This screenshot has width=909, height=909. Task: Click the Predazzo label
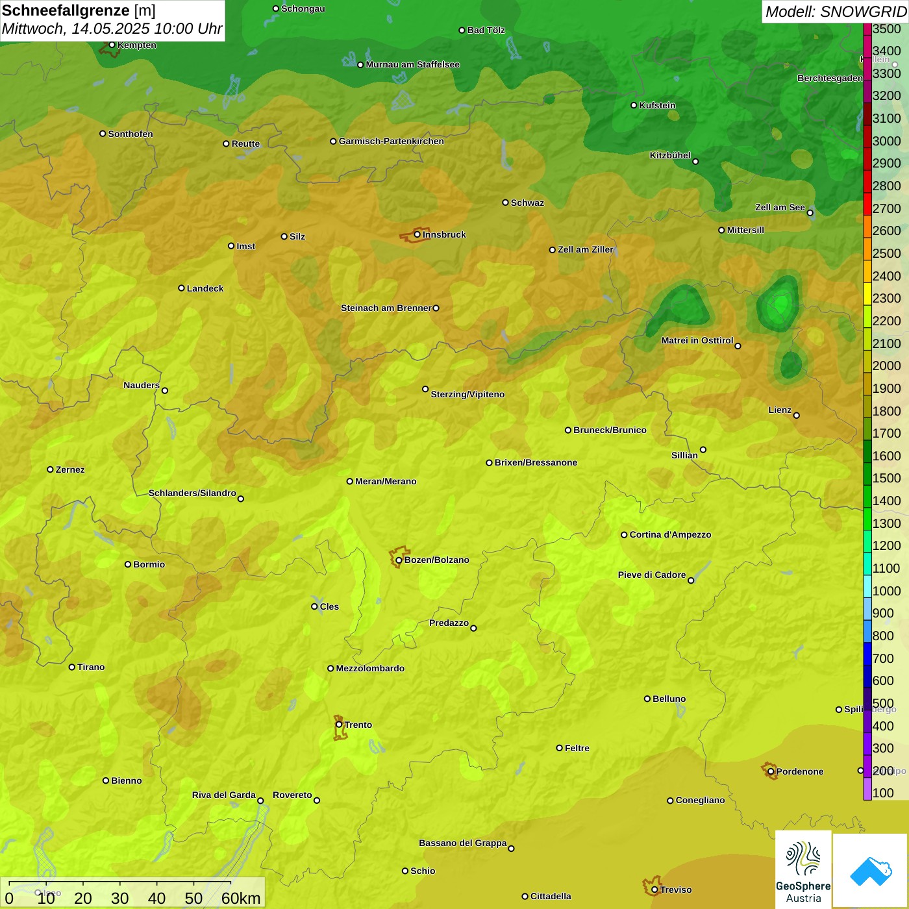[449, 623]
